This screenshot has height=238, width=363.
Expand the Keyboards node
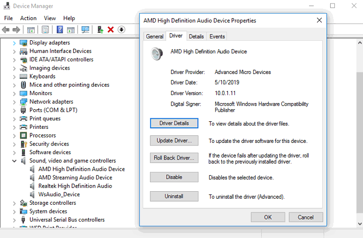(x=14, y=76)
